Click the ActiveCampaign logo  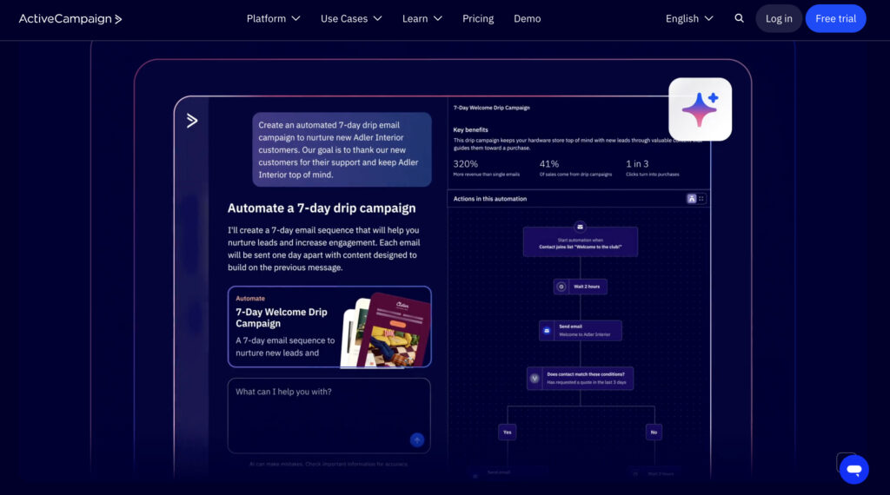click(70, 19)
